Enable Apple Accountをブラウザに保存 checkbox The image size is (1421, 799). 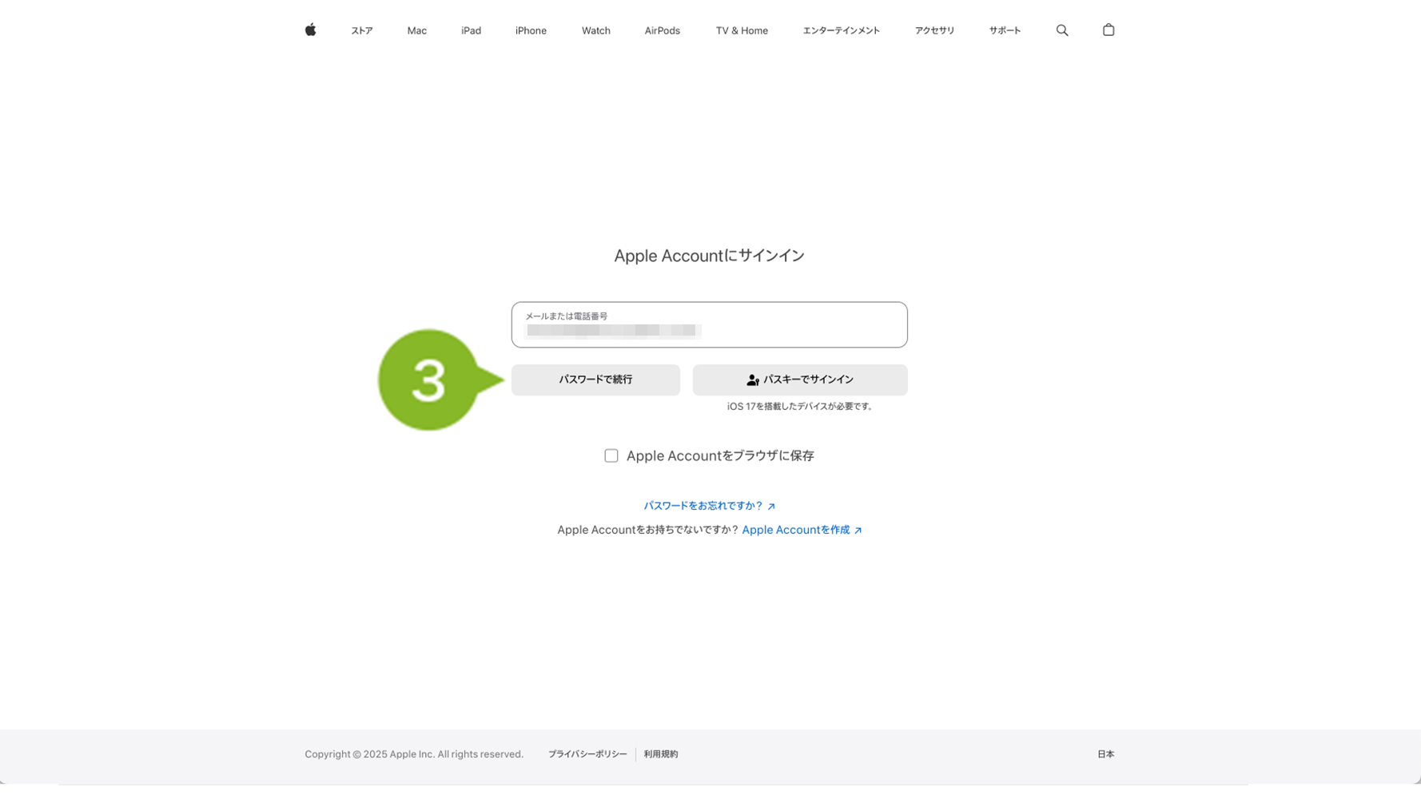(x=611, y=455)
